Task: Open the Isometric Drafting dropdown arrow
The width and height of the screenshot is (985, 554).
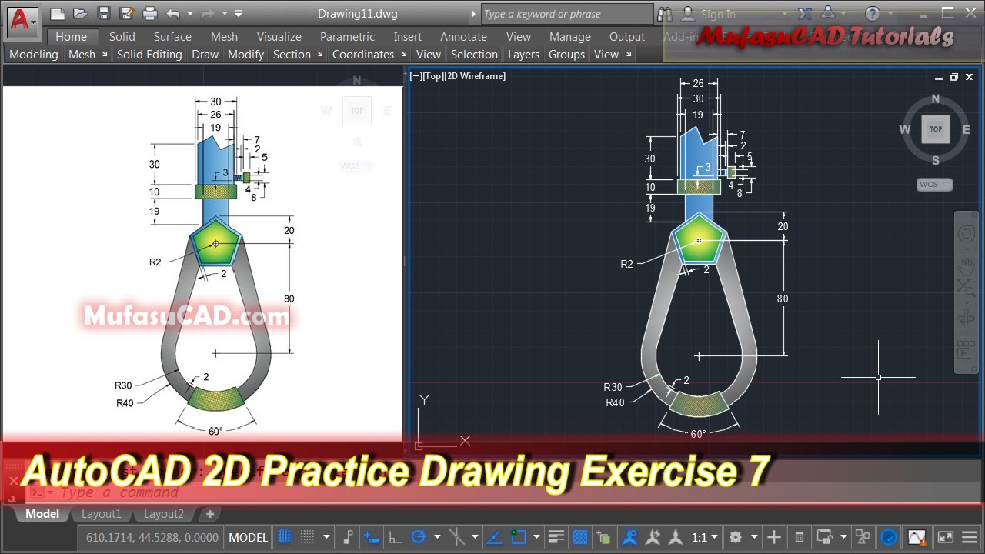Action: 475,537
